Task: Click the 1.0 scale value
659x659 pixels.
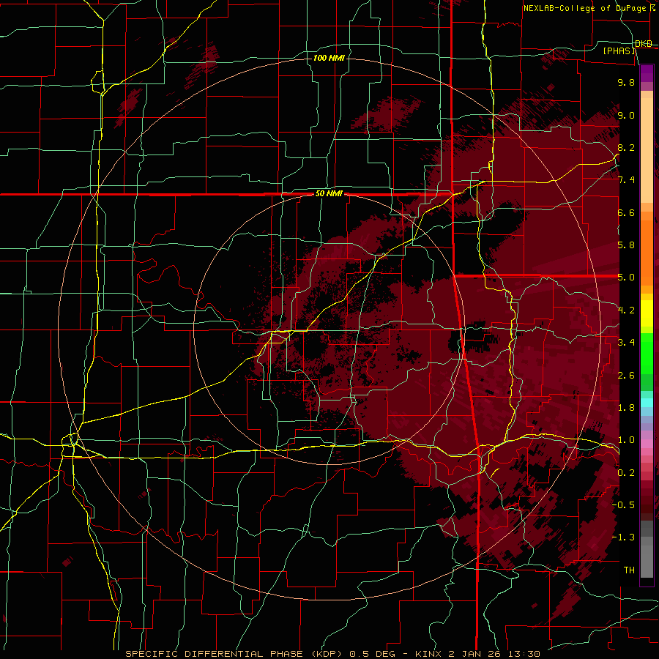Action: click(626, 440)
